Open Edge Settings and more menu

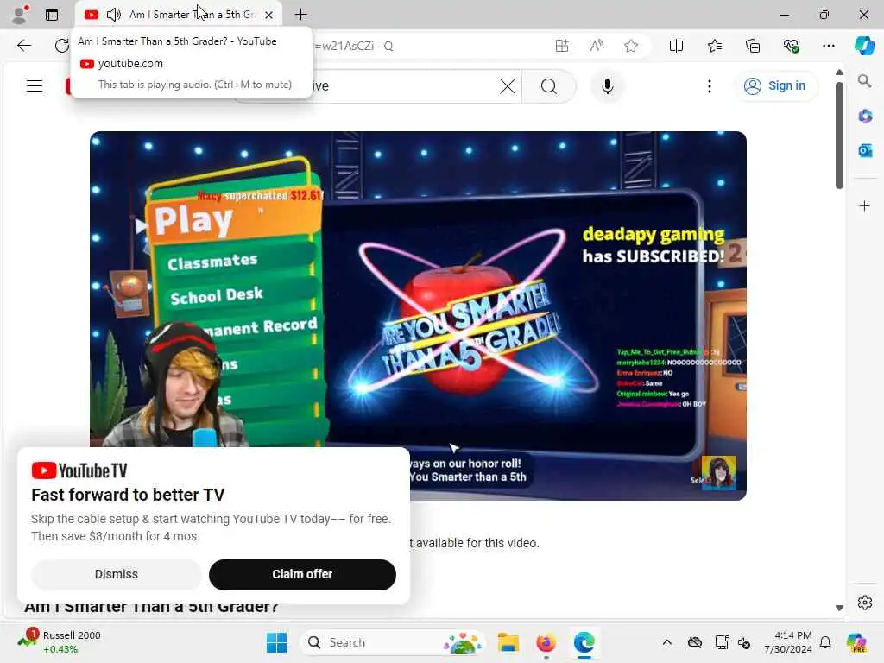pos(828,46)
